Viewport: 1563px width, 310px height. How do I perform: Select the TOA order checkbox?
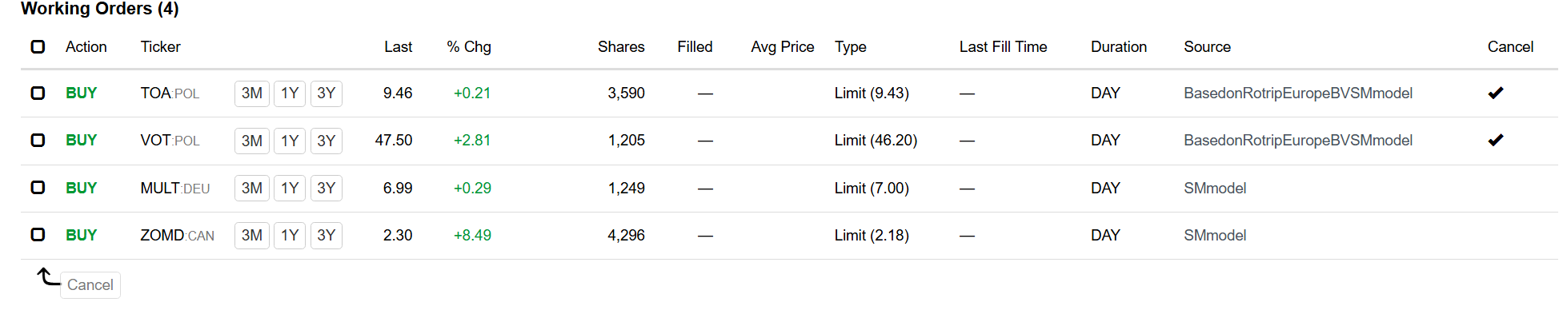click(38, 93)
